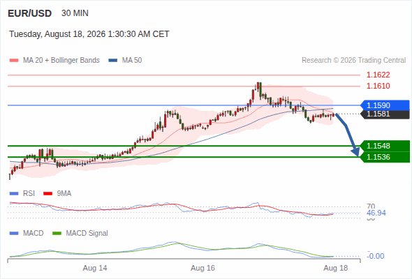Click the MACD Signal green legend marker
Image resolution: width=412 pixels, height=279 pixels.
[x=57, y=233]
